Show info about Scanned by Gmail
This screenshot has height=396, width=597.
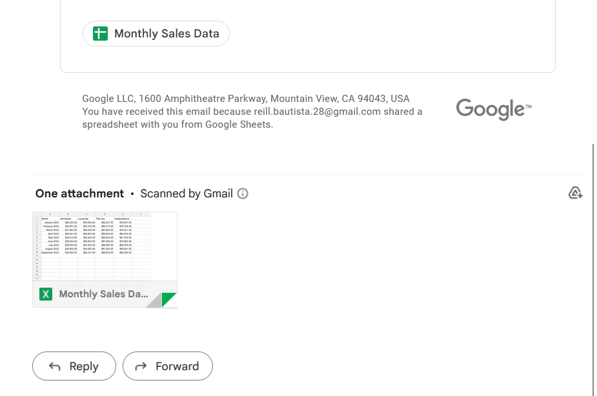pos(243,193)
